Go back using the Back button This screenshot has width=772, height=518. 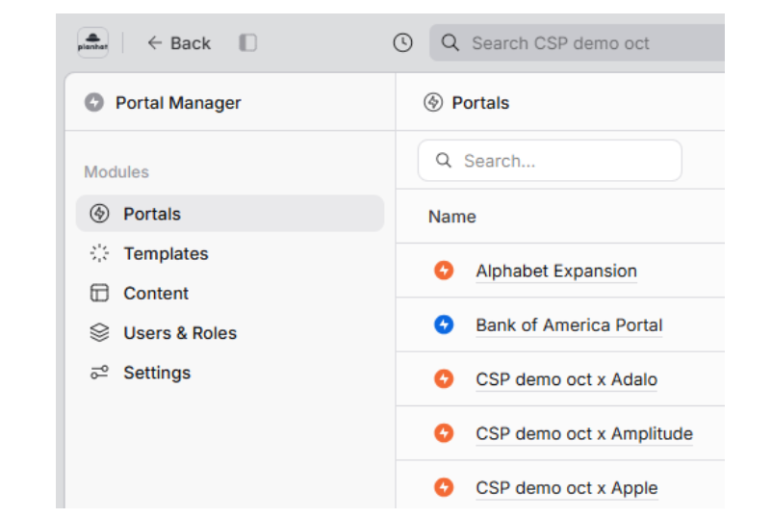[x=179, y=43]
